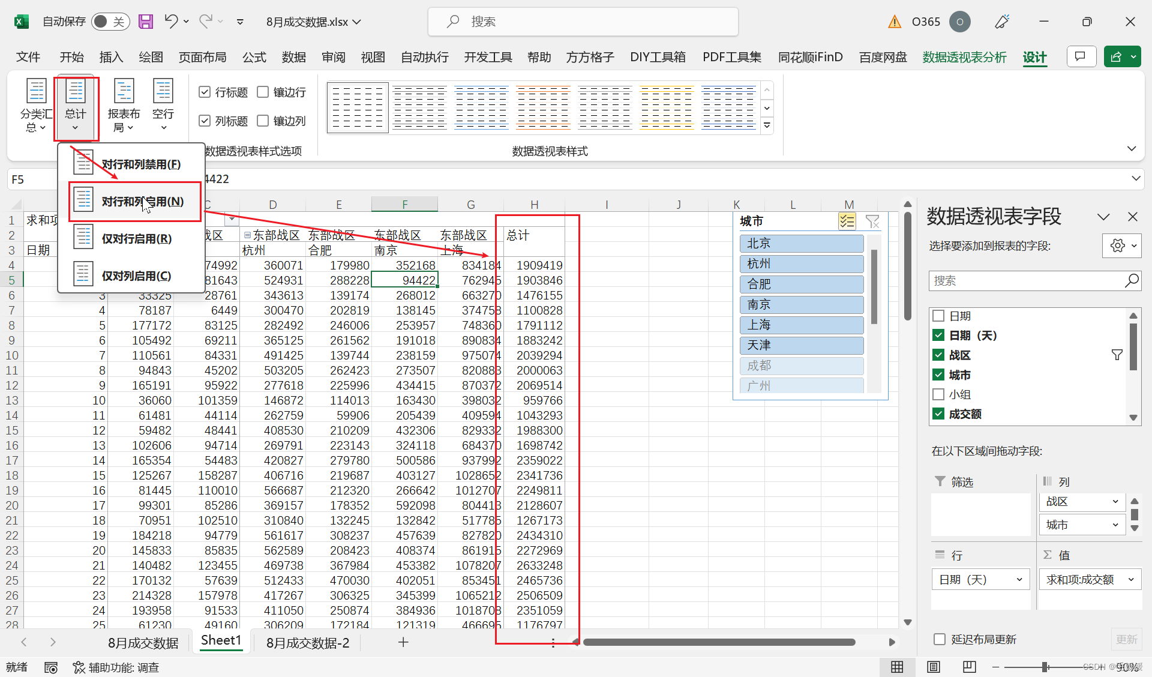Open the Subtotals (分类汇总) tool

point(36,106)
